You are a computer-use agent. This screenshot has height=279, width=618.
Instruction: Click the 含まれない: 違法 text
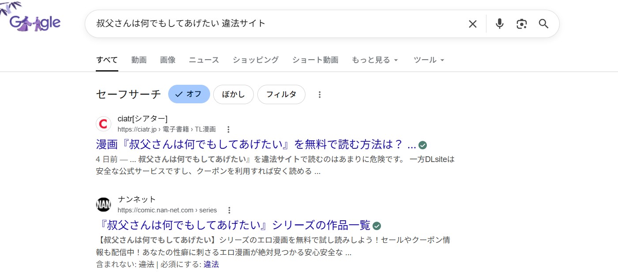pyautogui.click(x=125, y=264)
